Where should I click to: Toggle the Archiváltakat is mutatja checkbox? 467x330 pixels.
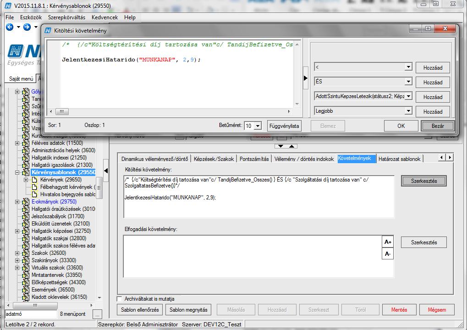120,299
